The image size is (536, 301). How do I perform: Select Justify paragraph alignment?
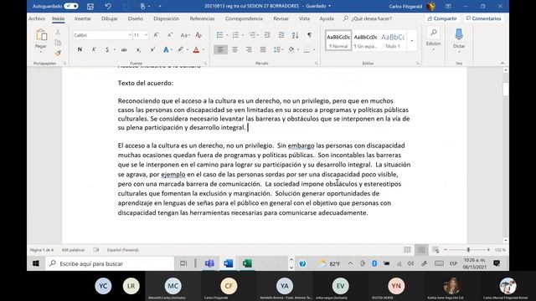tap(263, 50)
